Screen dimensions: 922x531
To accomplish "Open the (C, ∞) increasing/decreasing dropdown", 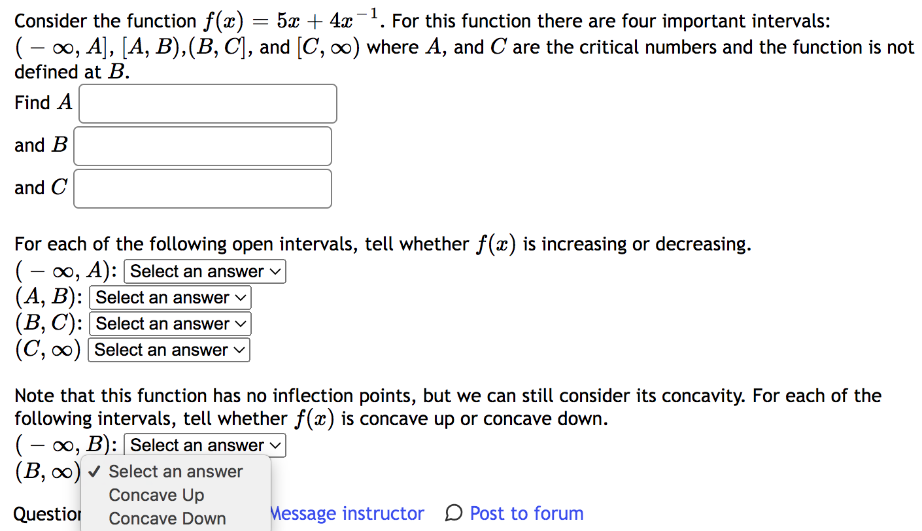I will [x=168, y=349].
